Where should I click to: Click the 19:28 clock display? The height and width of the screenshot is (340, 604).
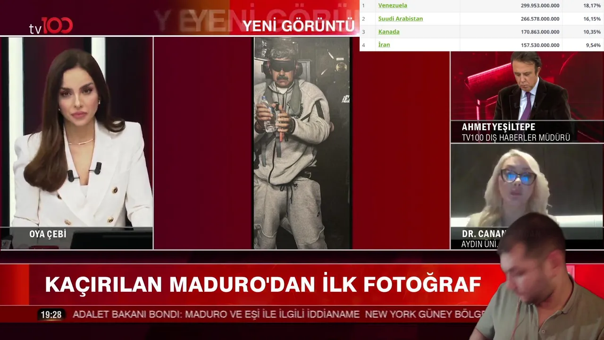pyautogui.click(x=51, y=314)
